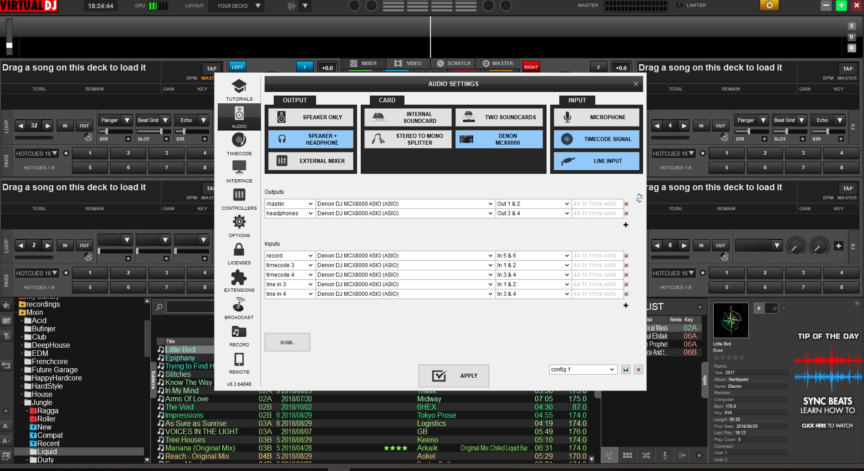Open the microphone icon in sideview toolbar
The height and width of the screenshot is (471, 864).
pyautogui.click(x=665, y=455)
